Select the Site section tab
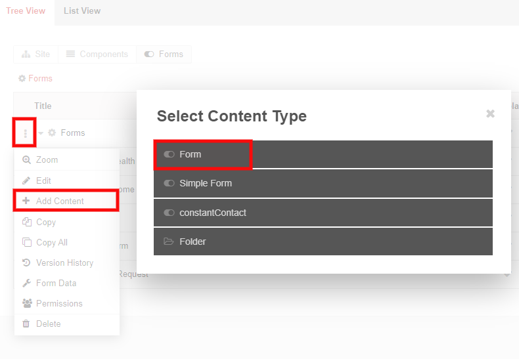The image size is (519, 359). pyautogui.click(x=35, y=54)
